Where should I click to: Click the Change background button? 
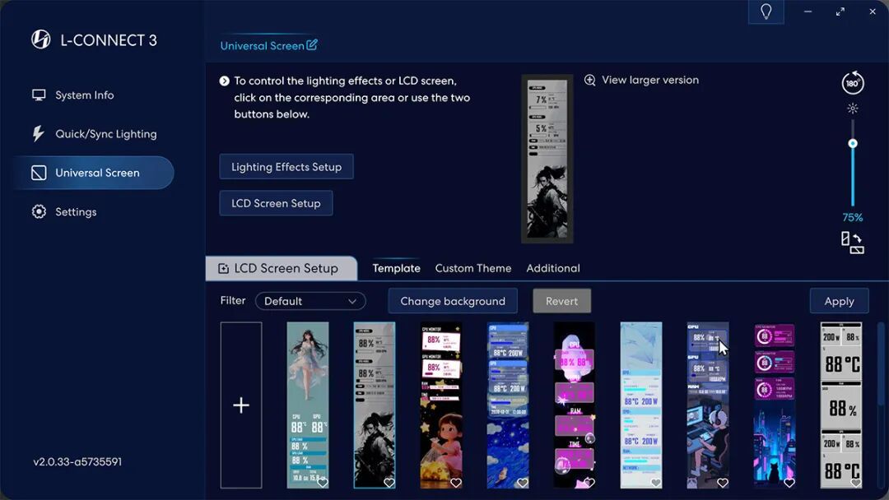point(453,301)
